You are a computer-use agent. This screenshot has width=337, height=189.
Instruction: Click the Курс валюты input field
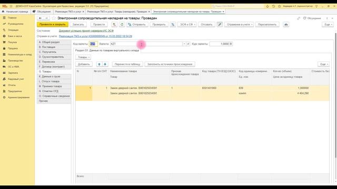click(221, 44)
